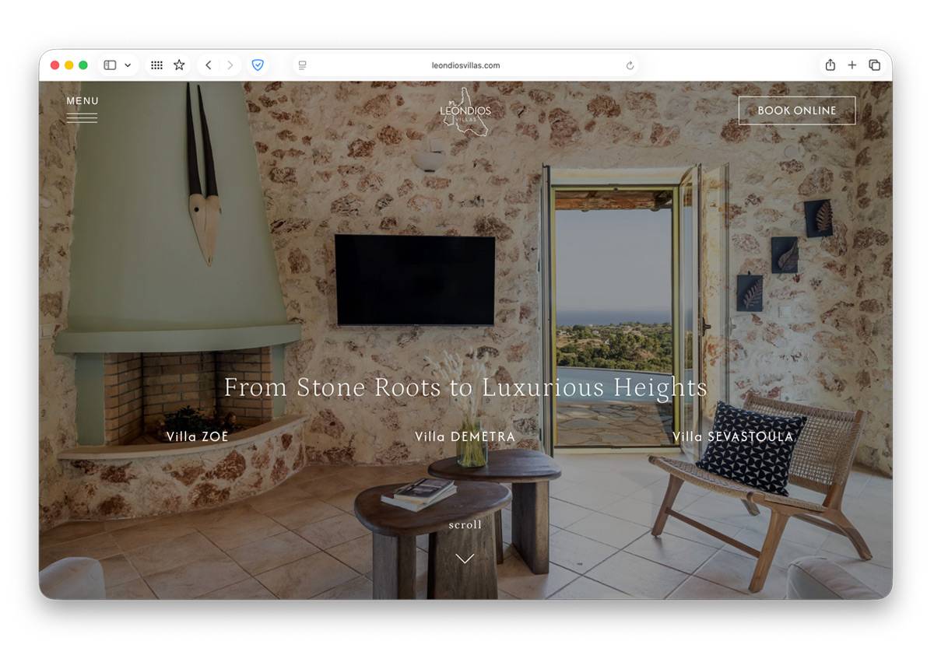This screenshot has width=934, height=662.
Task: Go forward with the right arrow
Action: click(230, 65)
